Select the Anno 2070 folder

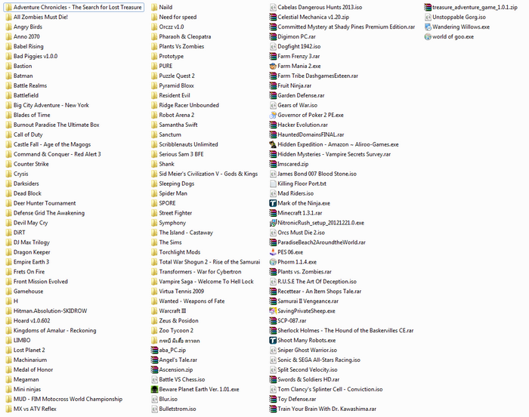[x=26, y=36]
